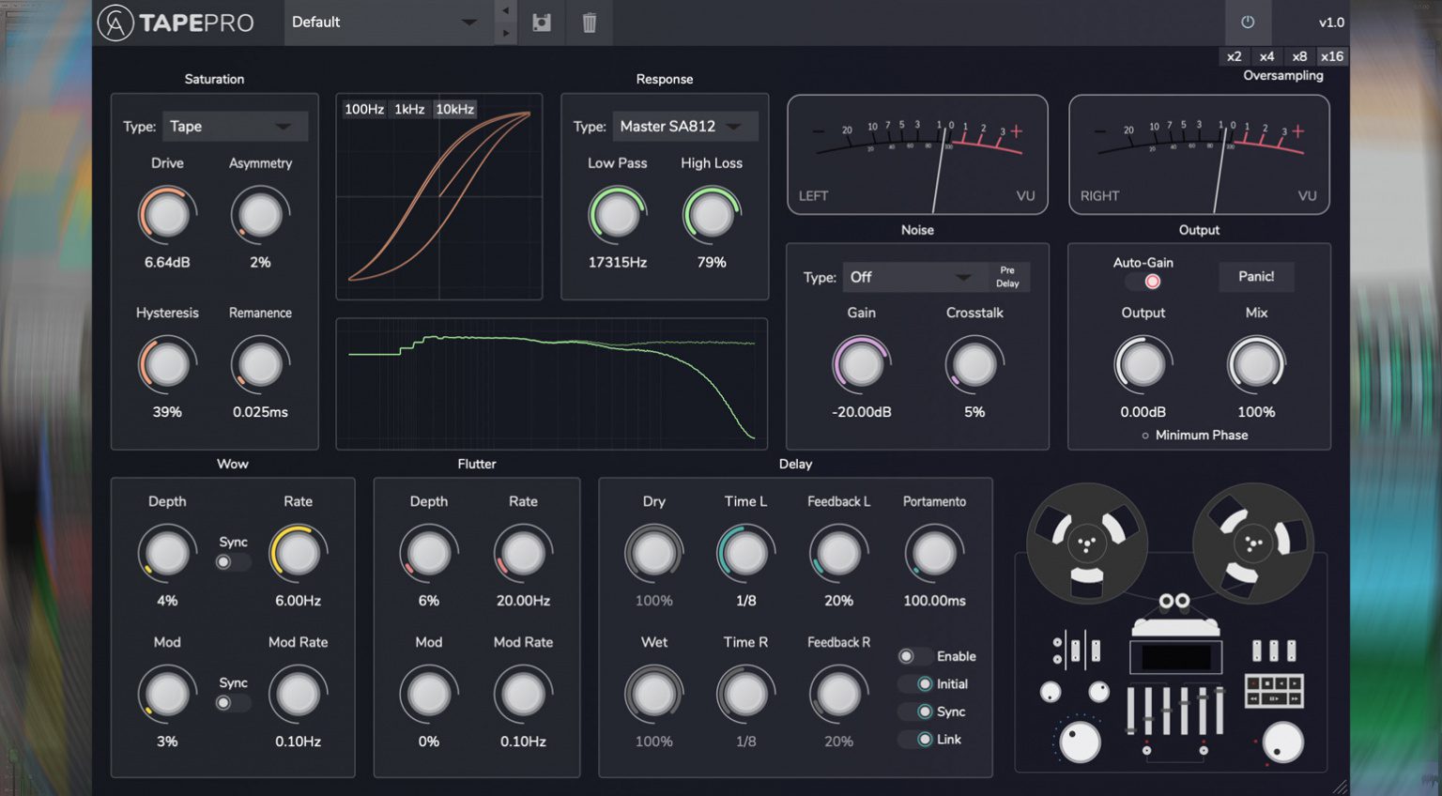Viewport: 1442px width, 796px height.
Task: Click the Wow Depth knob
Action: (167, 554)
